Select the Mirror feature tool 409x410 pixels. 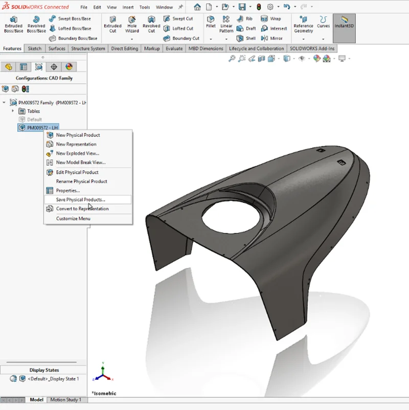(x=274, y=38)
